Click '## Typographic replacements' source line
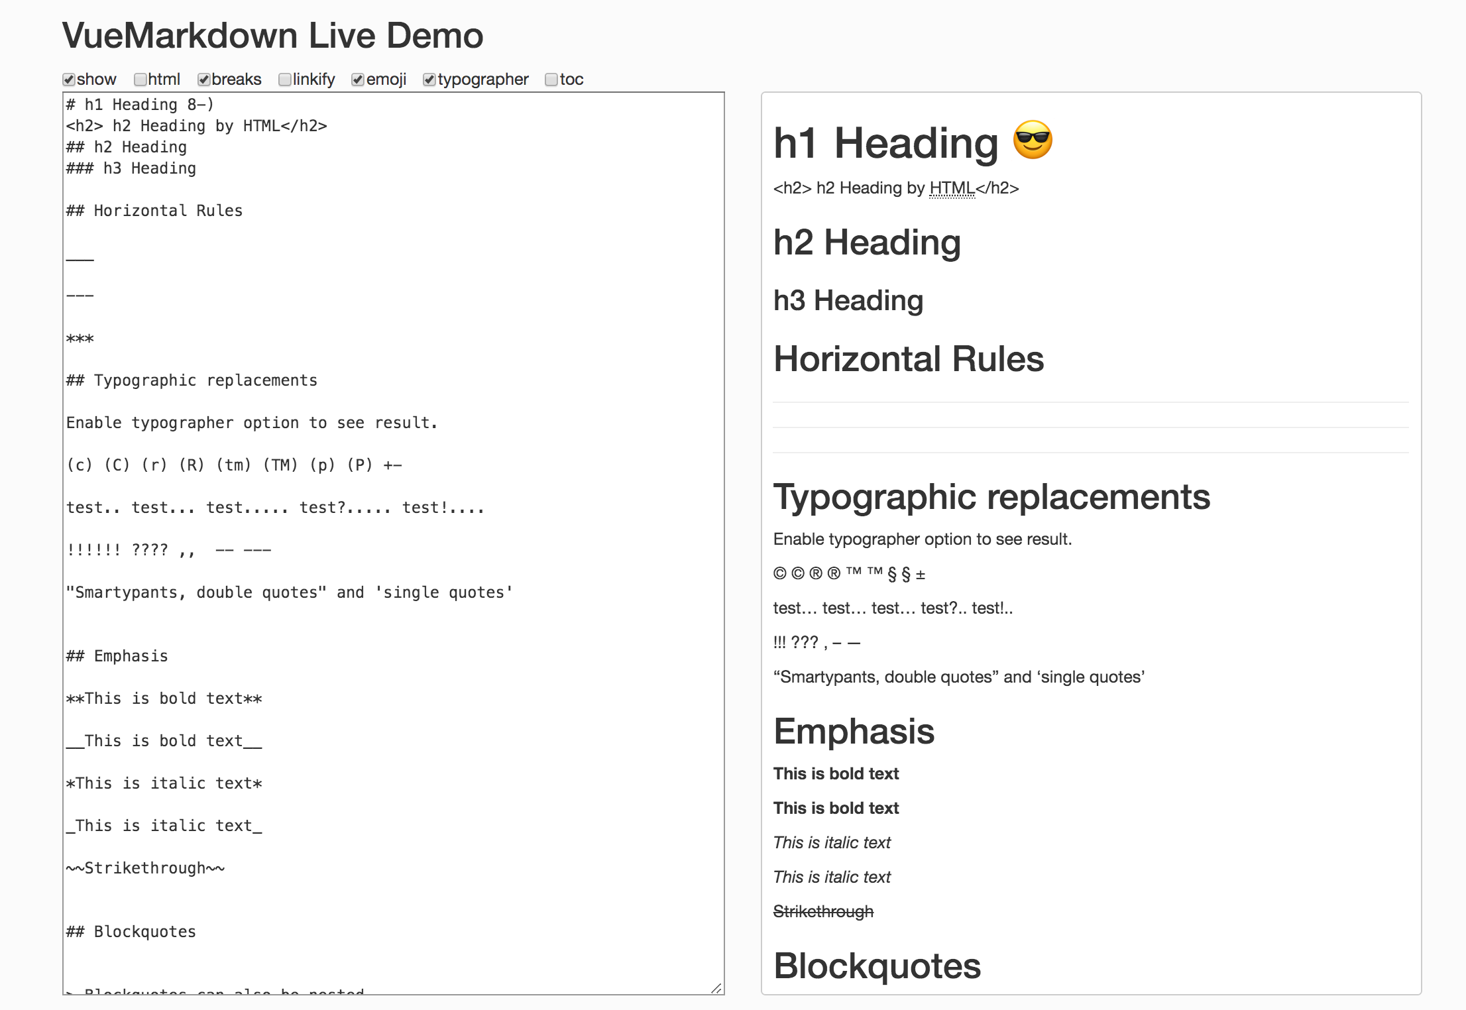 pos(192,380)
